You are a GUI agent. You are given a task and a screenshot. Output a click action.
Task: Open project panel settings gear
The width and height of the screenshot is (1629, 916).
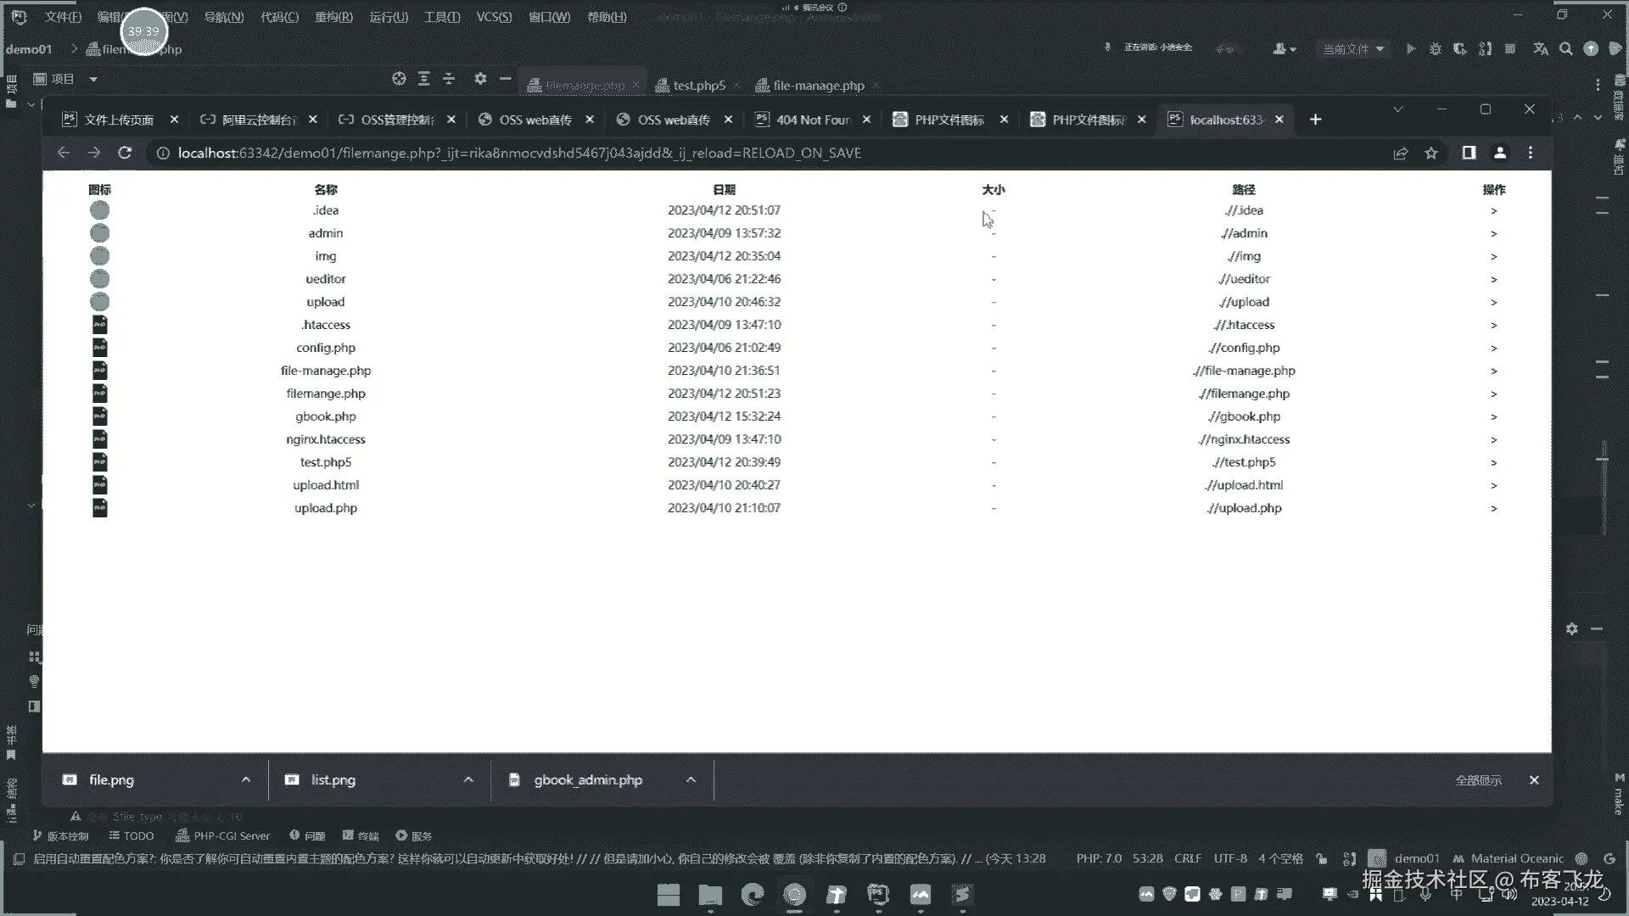click(x=480, y=79)
